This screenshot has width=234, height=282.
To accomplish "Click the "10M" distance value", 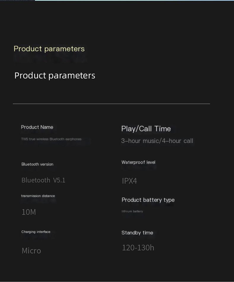I will (x=29, y=212).
